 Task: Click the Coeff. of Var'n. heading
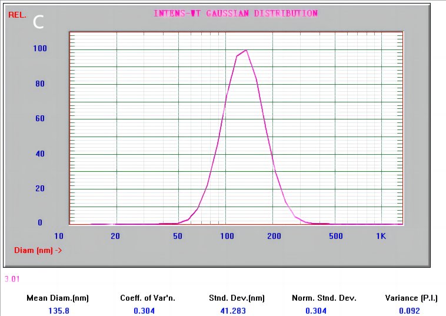(144, 298)
